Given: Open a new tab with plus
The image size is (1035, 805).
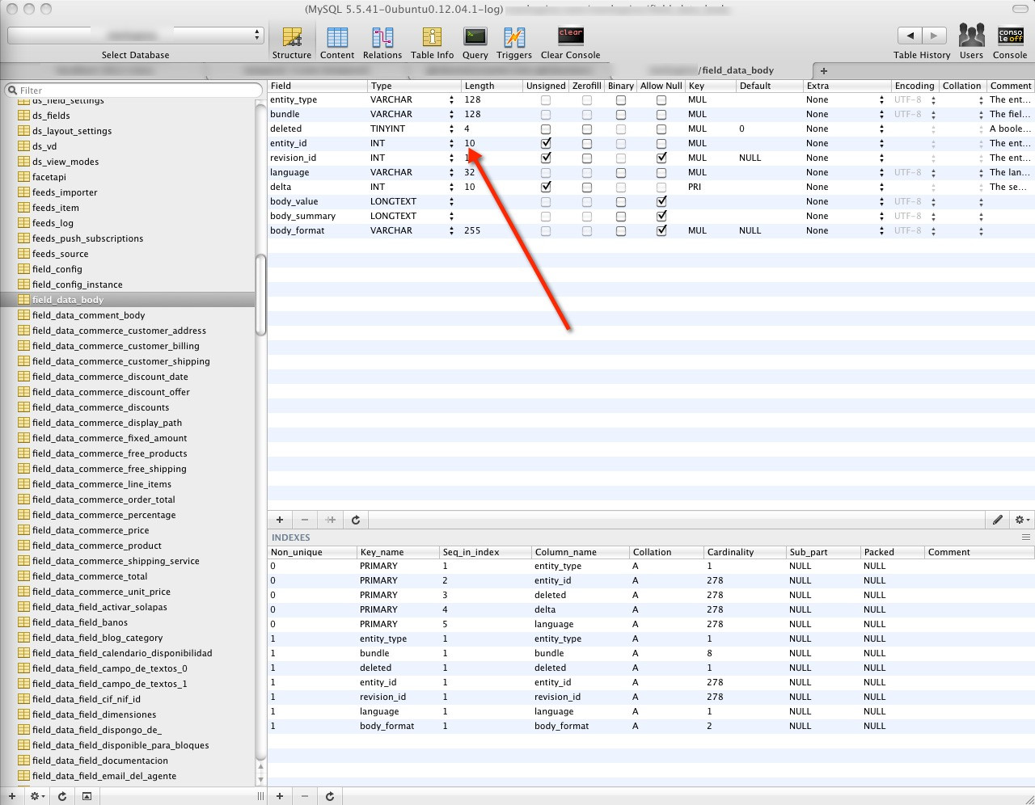Looking at the screenshot, I should pos(824,70).
